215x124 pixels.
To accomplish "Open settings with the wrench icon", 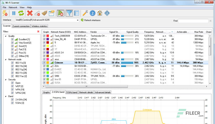I will 85,13.
